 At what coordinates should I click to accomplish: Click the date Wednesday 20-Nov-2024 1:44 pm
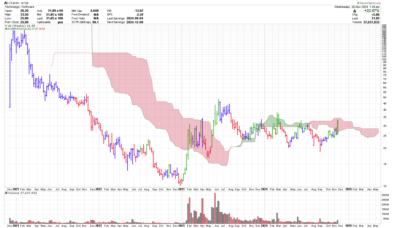coord(357,7)
